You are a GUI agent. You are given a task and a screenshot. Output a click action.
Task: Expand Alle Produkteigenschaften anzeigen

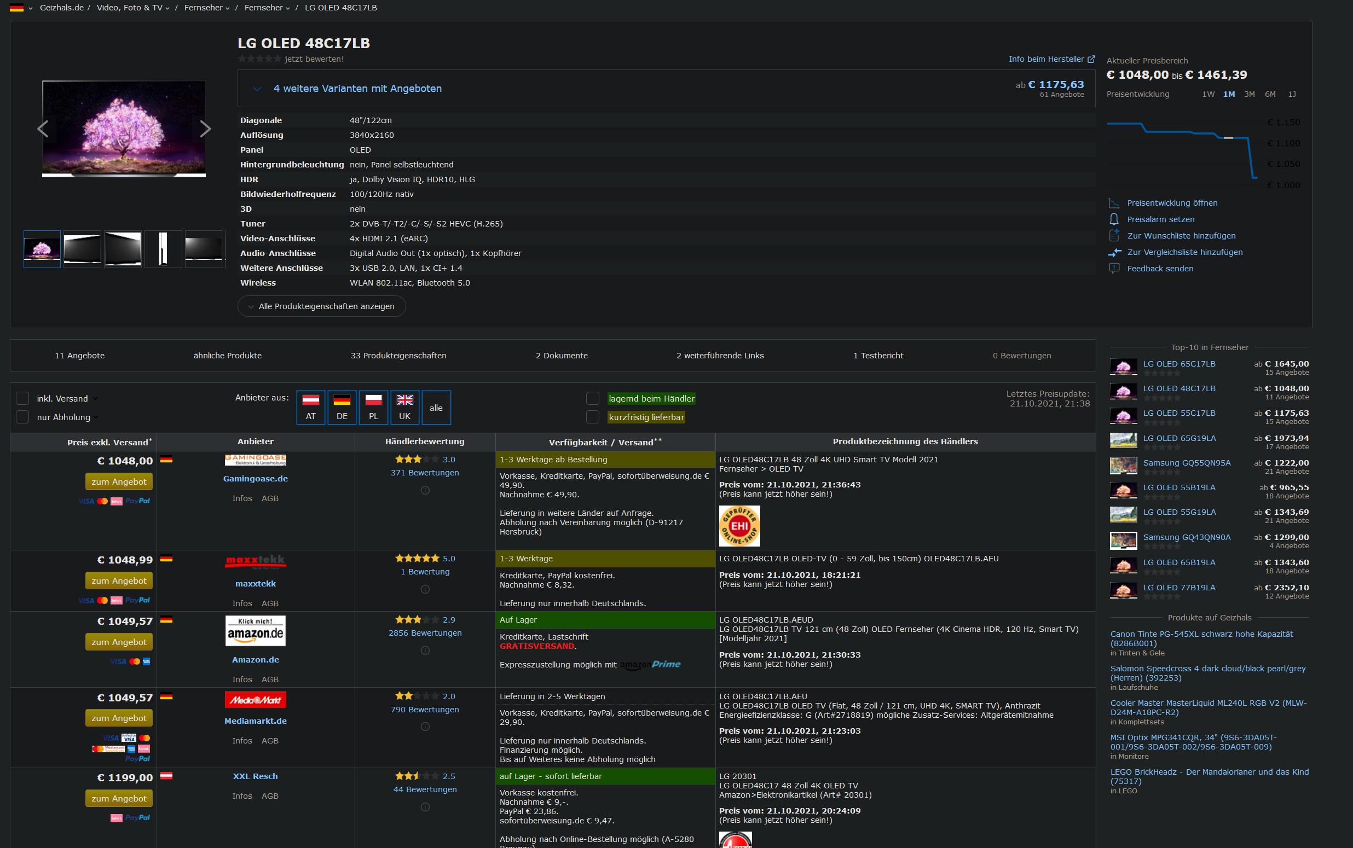tap(321, 306)
